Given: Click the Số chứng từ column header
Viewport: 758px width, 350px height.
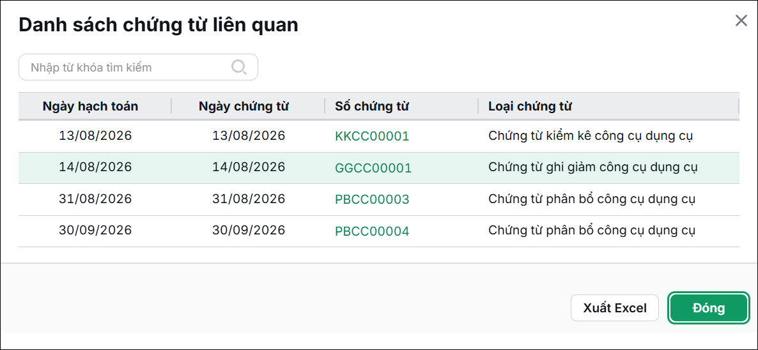Looking at the screenshot, I should point(372,106).
